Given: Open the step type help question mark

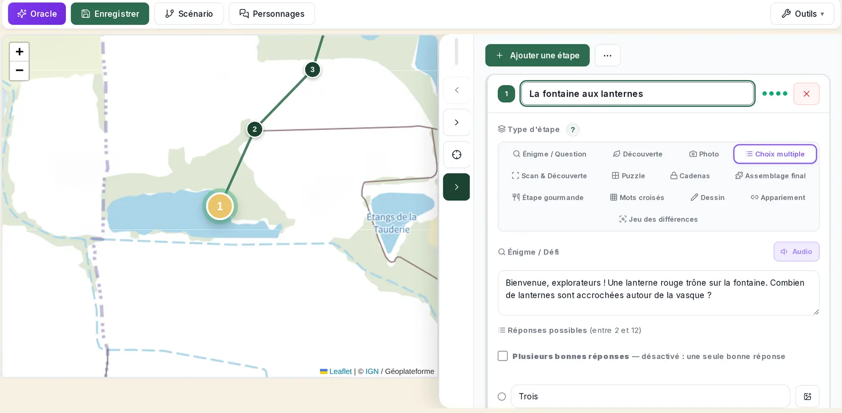Looking at the screenshot, I should click(573, 130).
